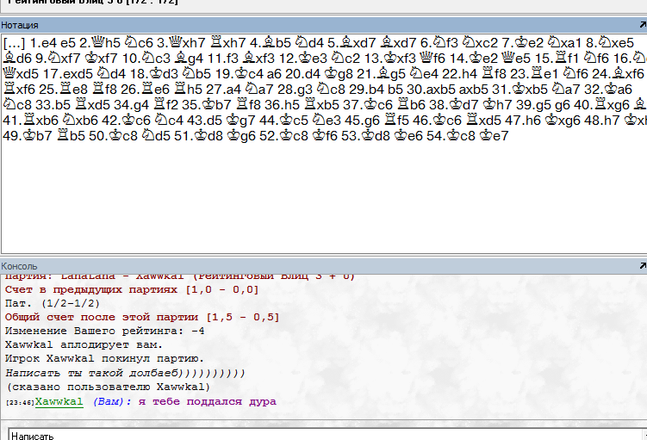Jump to move 25.Re8

point(64,90)
